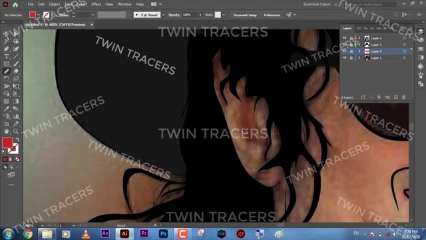Click target circle of Layer 4
Image resolution: width=426 pixels, height=240 pixels.
click(x=404, y=51)
